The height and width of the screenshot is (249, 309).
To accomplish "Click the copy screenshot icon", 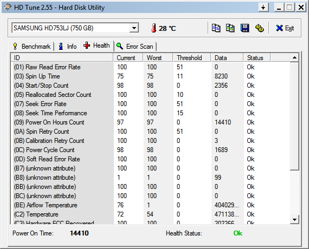I will click(x=230, y=28).
